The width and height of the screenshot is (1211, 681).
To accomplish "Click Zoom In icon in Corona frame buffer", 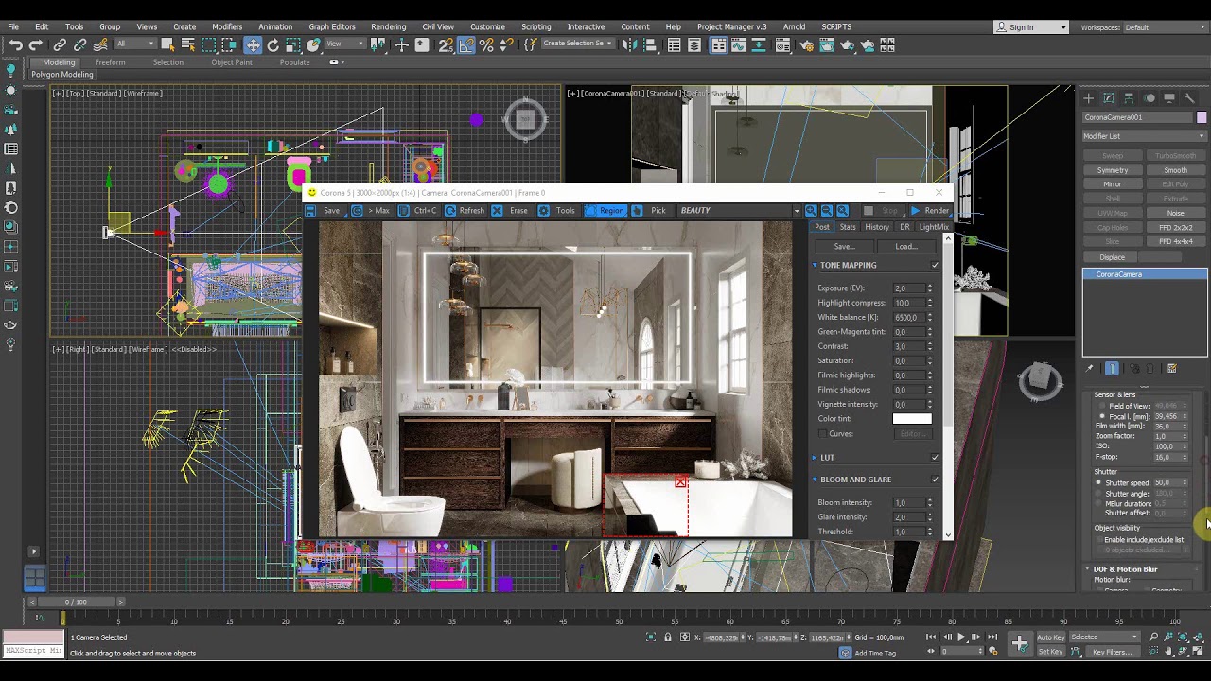I will (811, 210).
